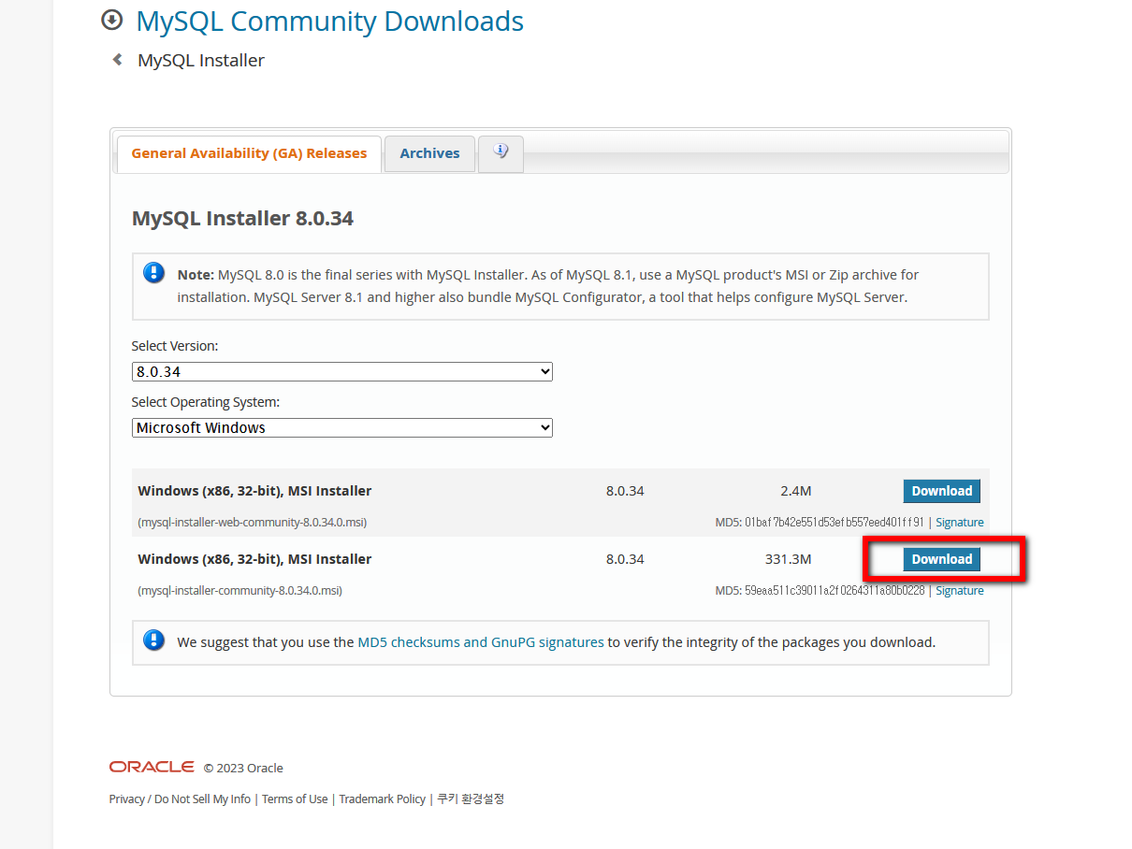Open Signature link for the 331.3M installer
This screenshot has width=1132, height=849.
[x=960, y=590]
